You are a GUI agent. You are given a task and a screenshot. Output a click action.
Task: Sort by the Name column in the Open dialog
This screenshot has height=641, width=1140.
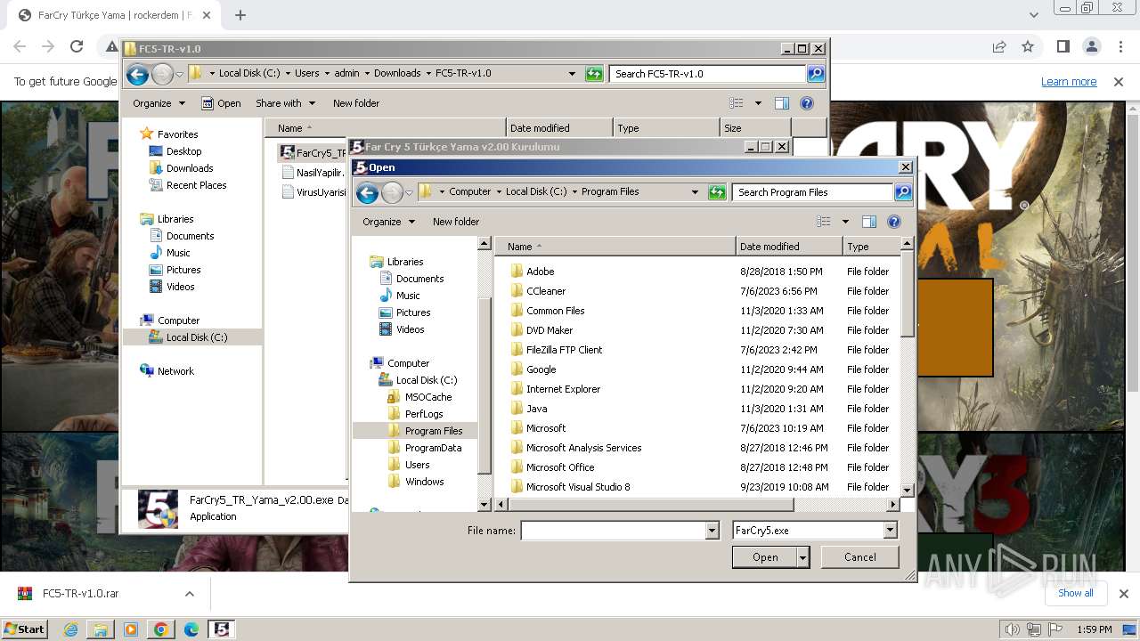[x=615, y=247]
